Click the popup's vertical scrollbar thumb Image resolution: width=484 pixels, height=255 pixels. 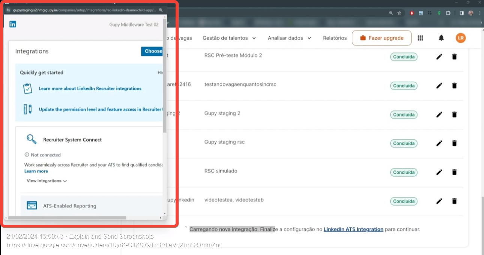pyautogui.click(x=165, y=75)
